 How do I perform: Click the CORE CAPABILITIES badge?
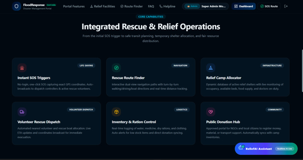coord(151,17)
